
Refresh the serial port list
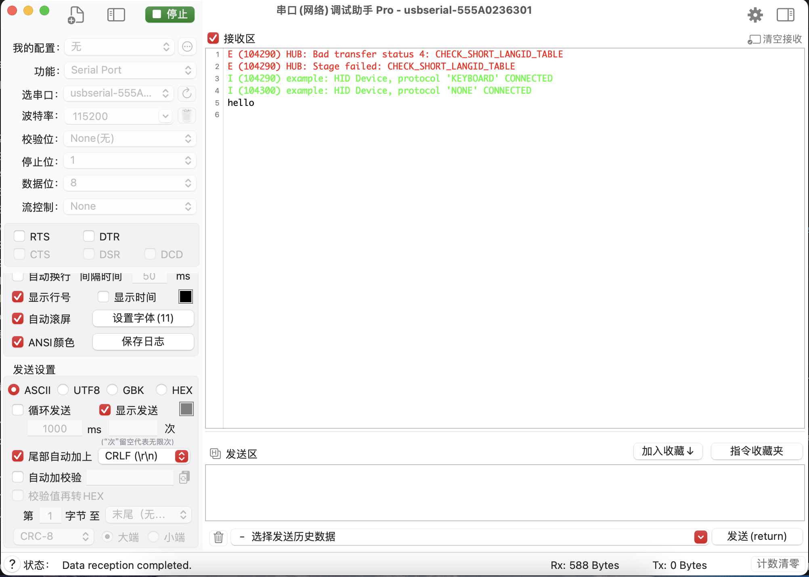[187, 93]
